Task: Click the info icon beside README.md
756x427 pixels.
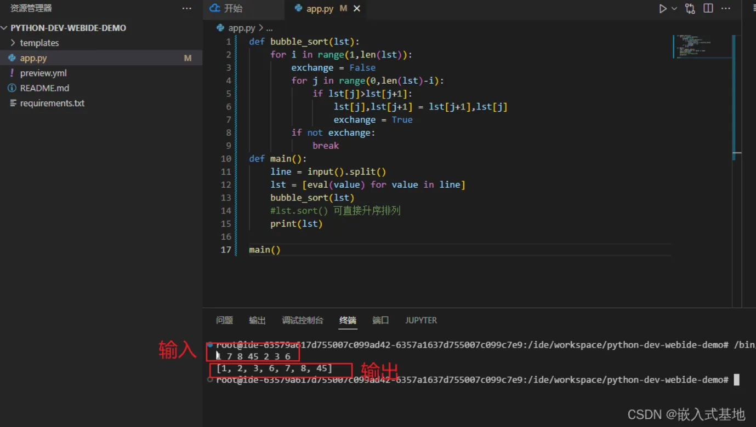Action: (x=12, y=88)
